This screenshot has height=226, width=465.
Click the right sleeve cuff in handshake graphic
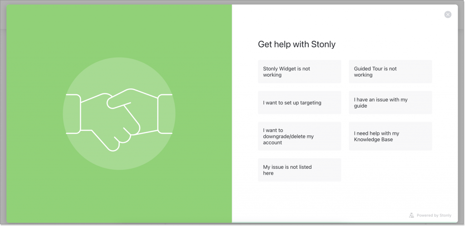click(165, 114)
